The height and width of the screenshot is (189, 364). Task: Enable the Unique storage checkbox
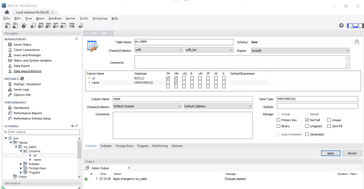click(x=329, y=120)
